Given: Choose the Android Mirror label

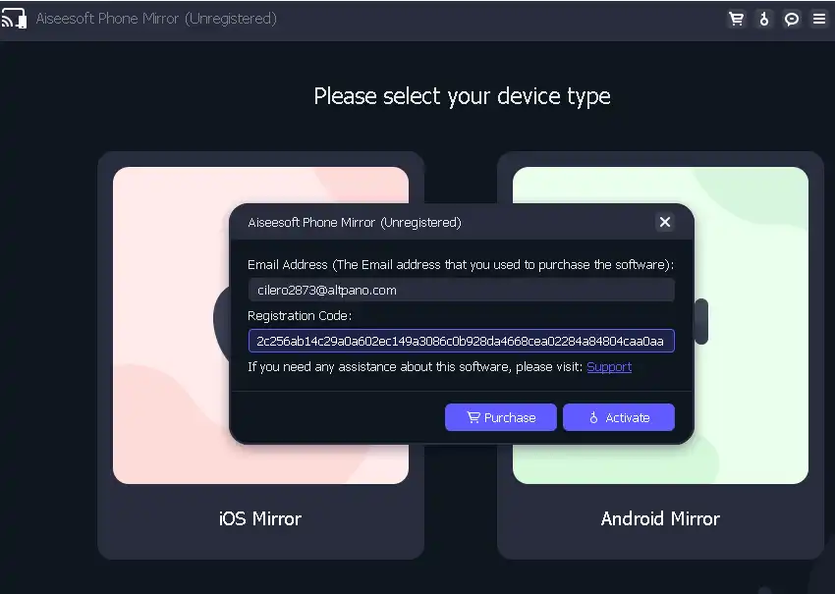Looking at the screenshot, I should tap(660, 518).
